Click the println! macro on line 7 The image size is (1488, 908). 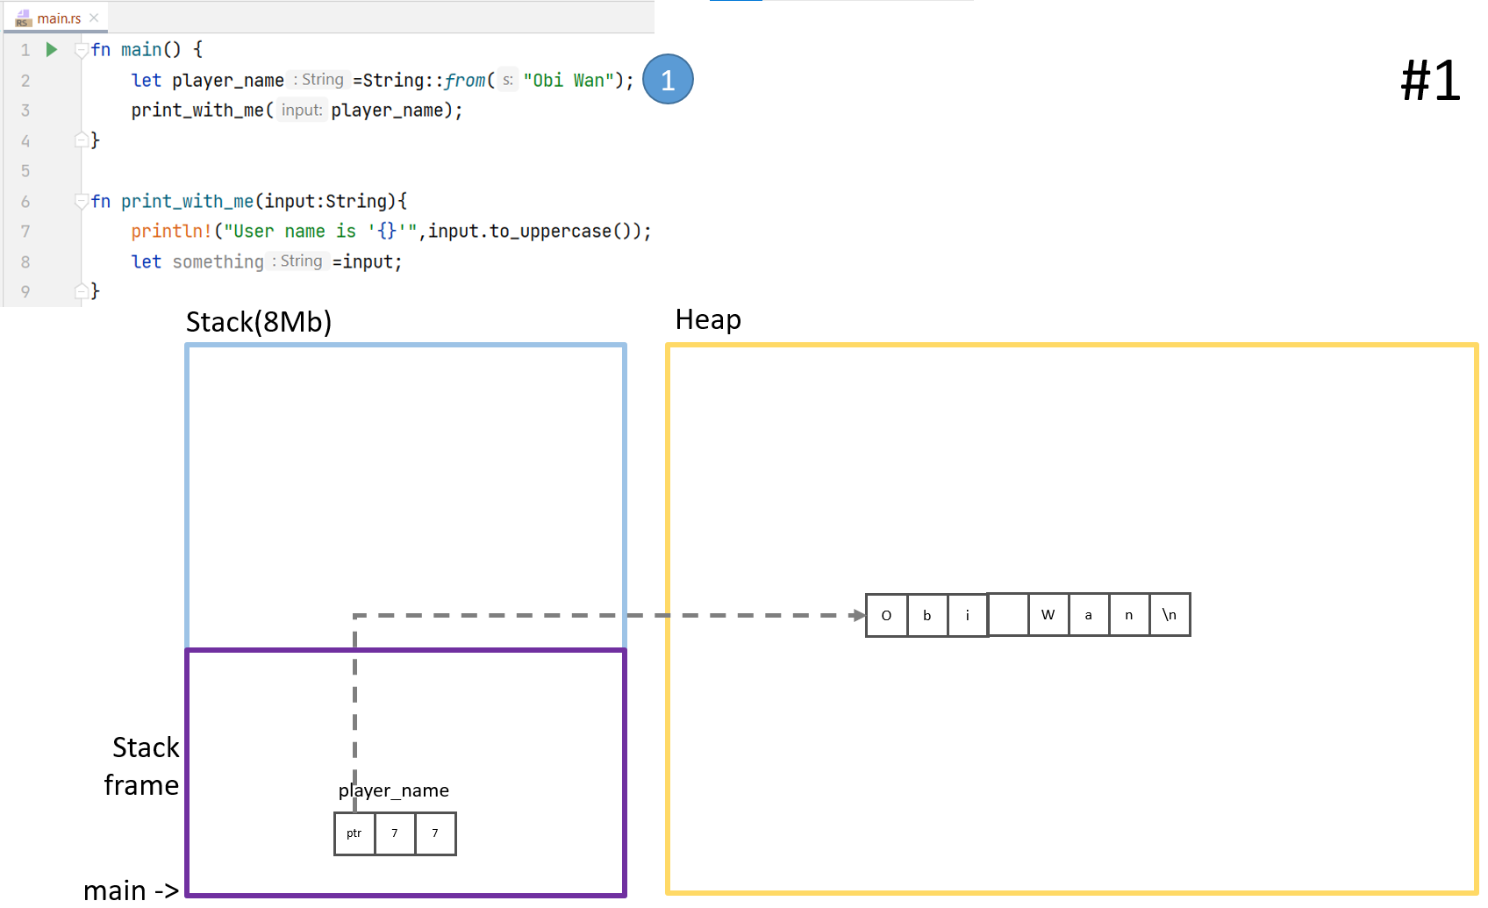[172, 232]
